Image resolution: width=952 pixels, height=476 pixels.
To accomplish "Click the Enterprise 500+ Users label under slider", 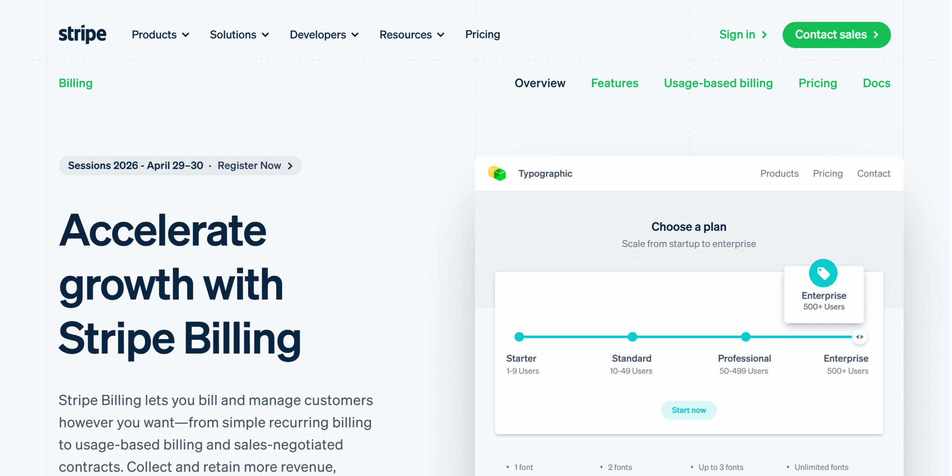I will (846, 364).
